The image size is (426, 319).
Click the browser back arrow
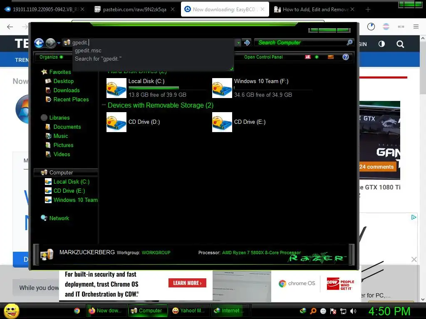click(10, 27)
